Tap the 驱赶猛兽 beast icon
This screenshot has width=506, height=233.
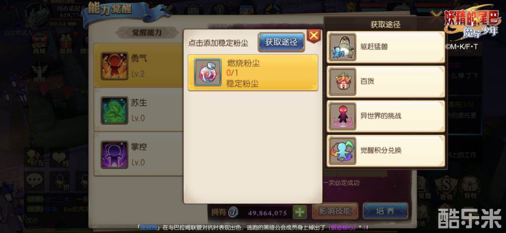pos(342,47)
